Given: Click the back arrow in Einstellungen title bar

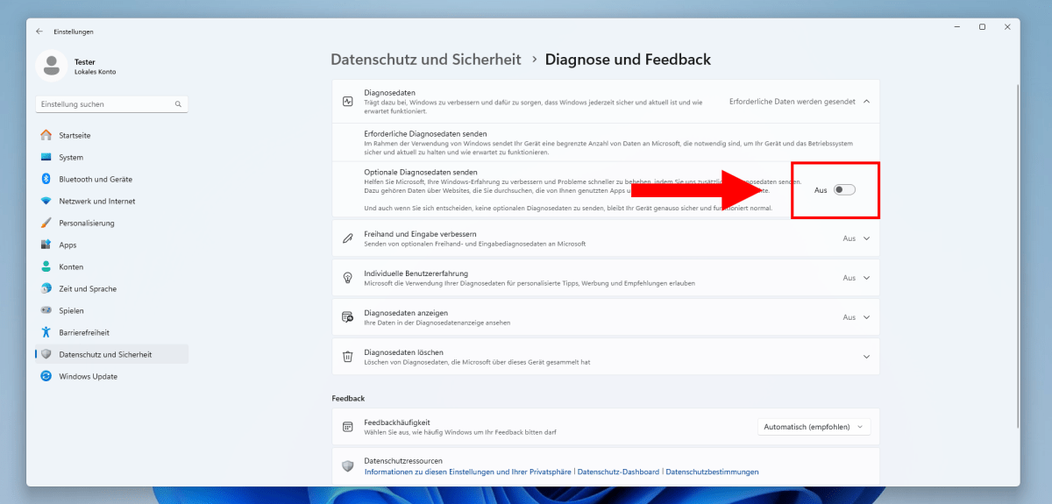Looking at the screenshot, I should coord(39,32).
